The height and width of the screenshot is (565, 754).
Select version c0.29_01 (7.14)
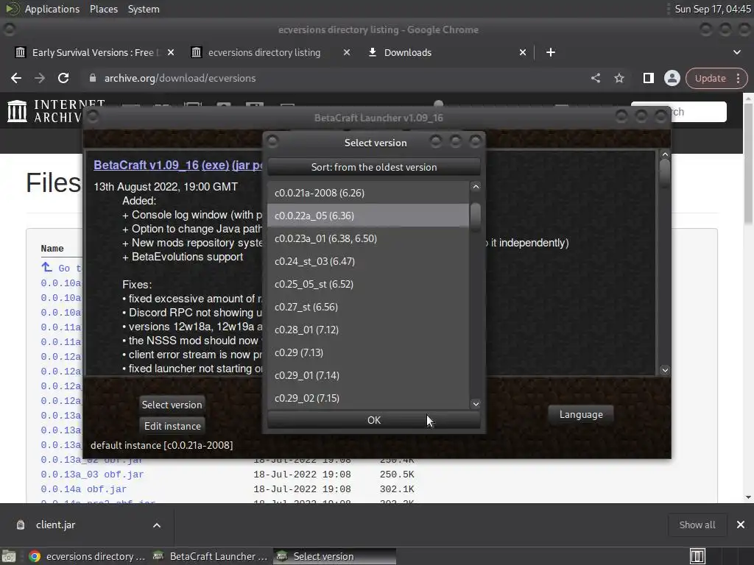click(368, 375)
